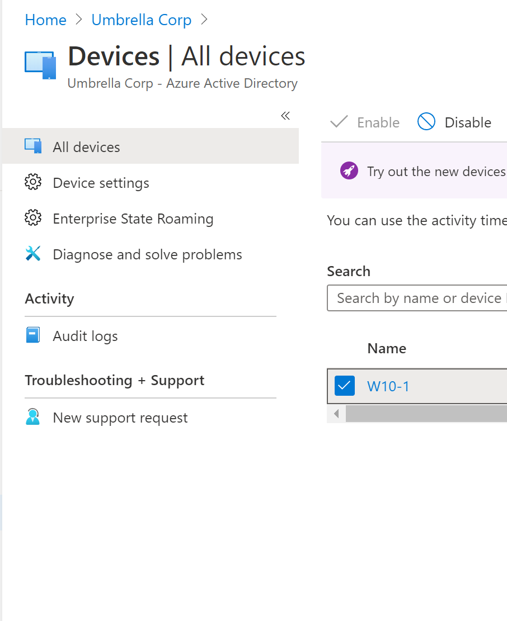Collapse the sidebar with double-chevron
507x621 pixels.
[285, 116]
